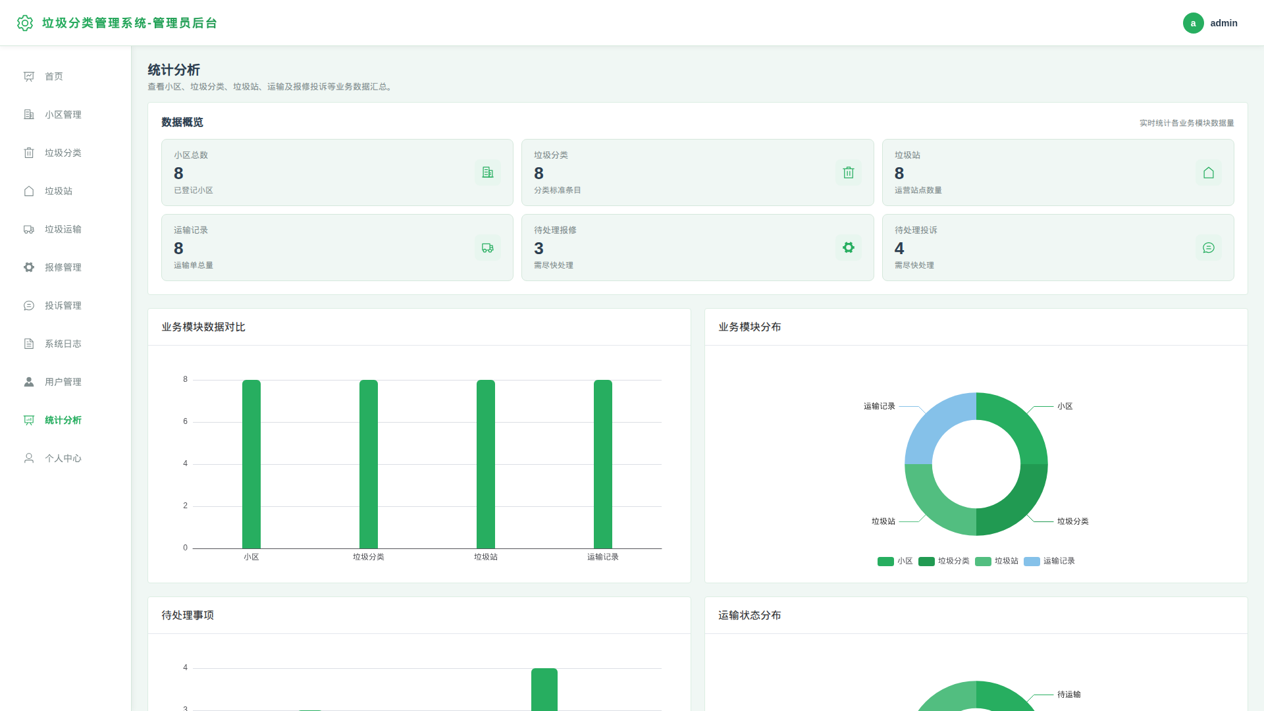
Task: Go to 垃圾分类 menu item
Action: (66, 153)
